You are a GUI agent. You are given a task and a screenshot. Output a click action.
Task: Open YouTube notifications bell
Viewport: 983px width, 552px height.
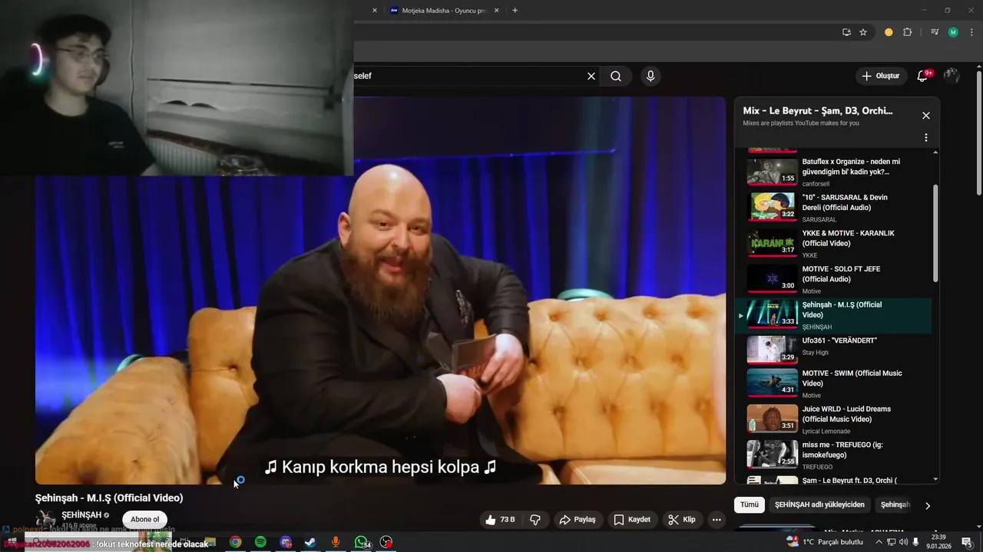(923, 76)
